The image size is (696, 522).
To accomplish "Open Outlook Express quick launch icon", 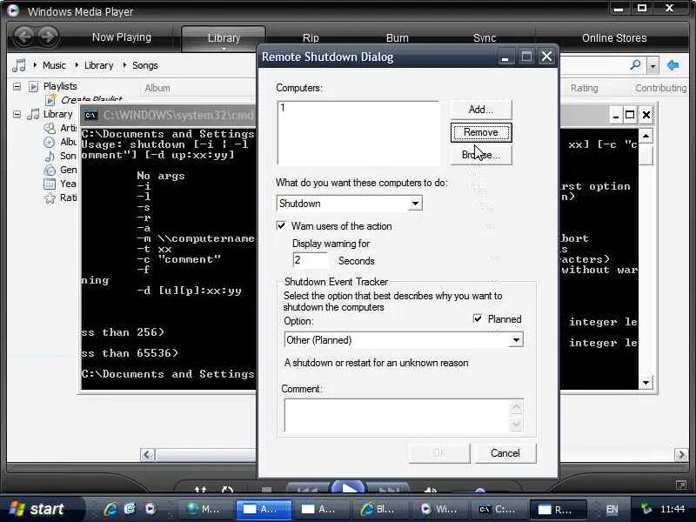I will [x=130, y=509].
